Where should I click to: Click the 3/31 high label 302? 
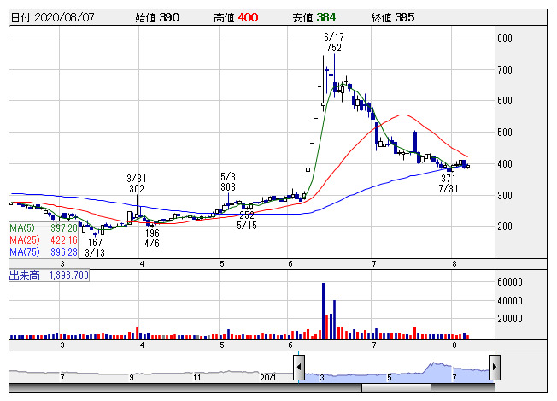[x=136, y=189]
